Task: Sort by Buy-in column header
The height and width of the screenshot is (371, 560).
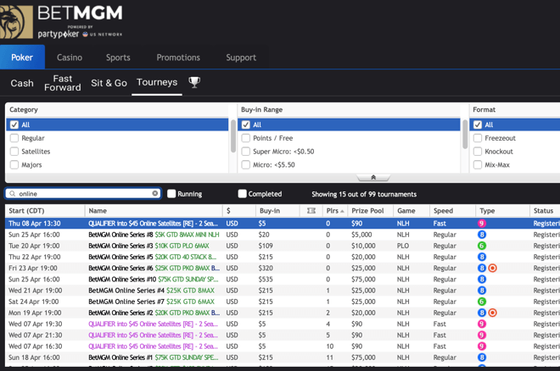Action: click(x=277, y=211)
